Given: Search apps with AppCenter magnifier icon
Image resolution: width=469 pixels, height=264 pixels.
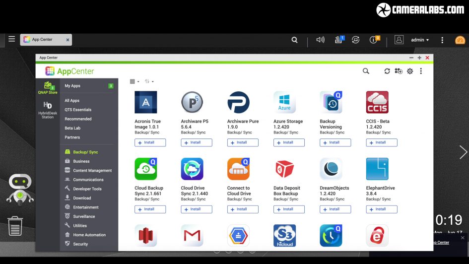Looking at the screenshot, I should point(366,71).
